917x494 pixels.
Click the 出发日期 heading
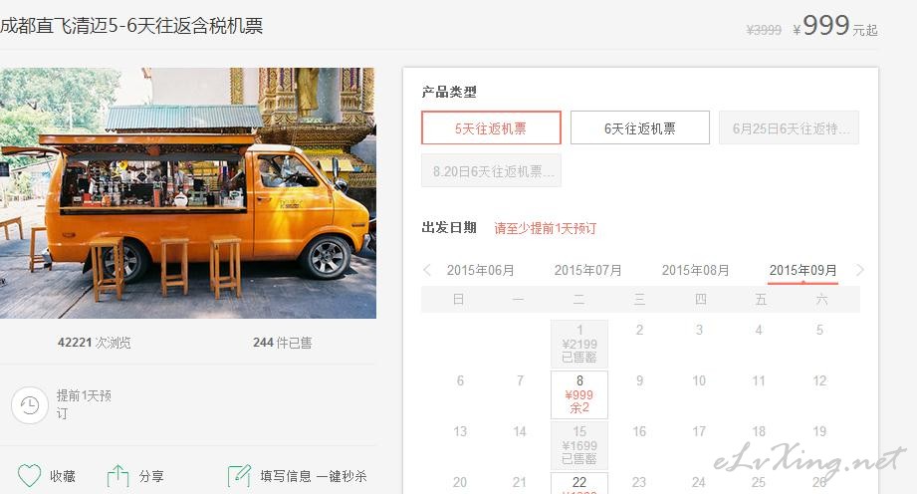449,228
